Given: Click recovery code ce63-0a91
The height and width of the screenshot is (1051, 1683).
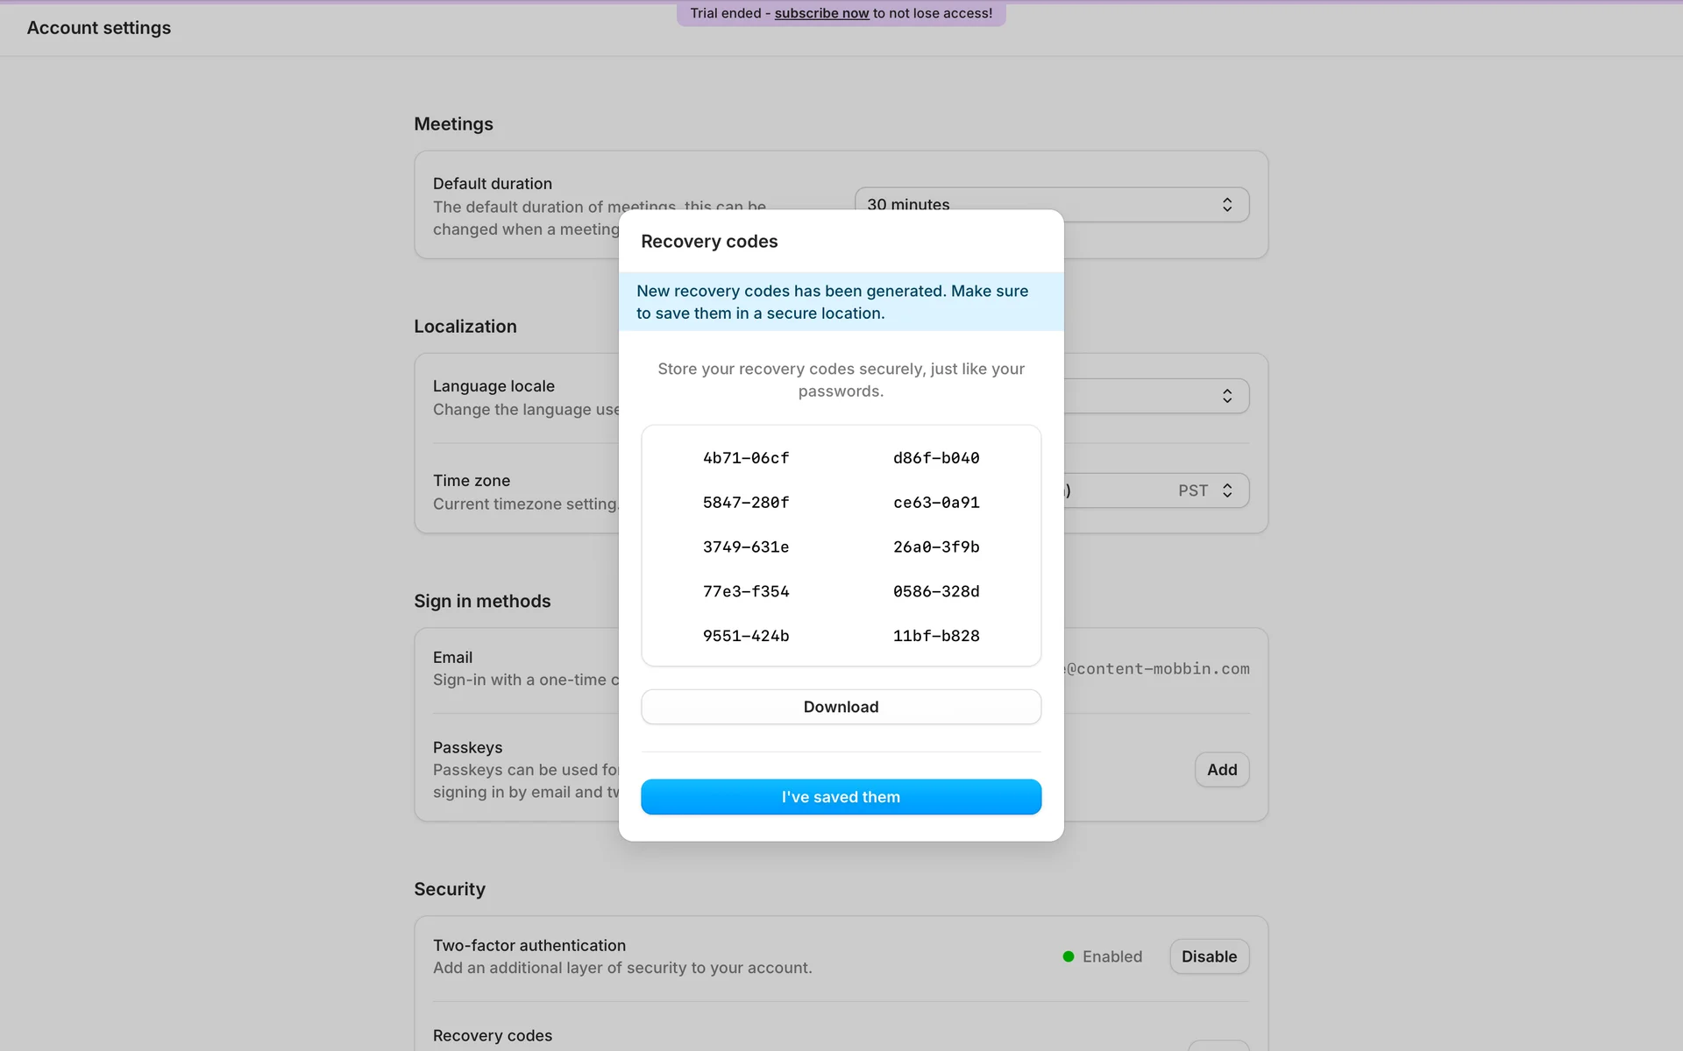Looking at the screenshot, I should coord(936,503).
